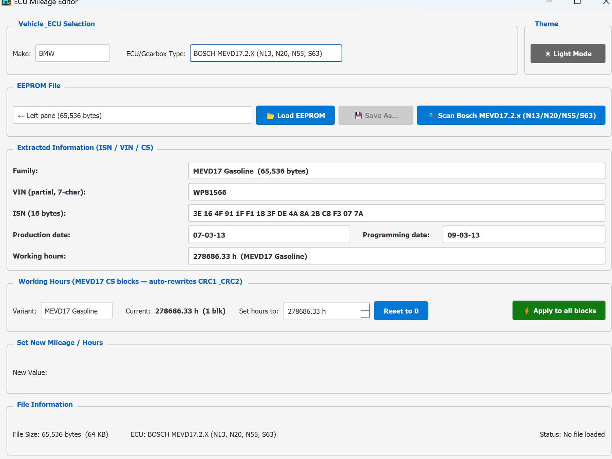Scan Bosch MEVD17.2.x N13/N20/N55/S63

[x=511, y=115]
